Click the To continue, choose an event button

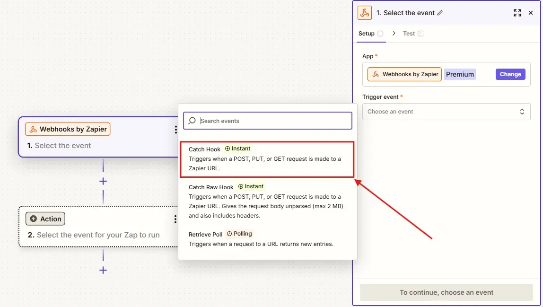pos(446,292)
